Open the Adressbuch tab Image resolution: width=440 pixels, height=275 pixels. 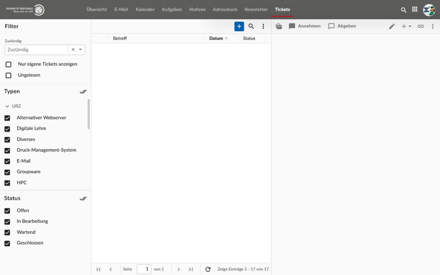pyautogui.click(x=225, y=10)
